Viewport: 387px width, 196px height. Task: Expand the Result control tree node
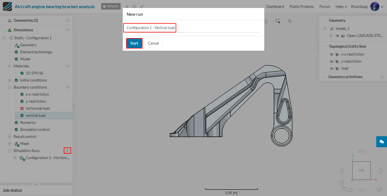(9, 136)
